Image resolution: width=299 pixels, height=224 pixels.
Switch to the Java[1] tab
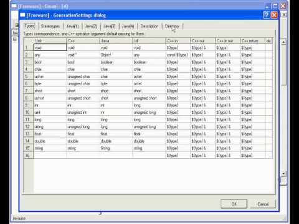72,26
